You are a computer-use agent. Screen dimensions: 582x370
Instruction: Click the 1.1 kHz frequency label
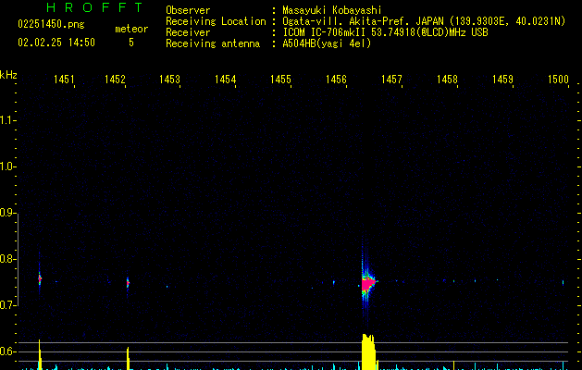click(x=7, y=120)
